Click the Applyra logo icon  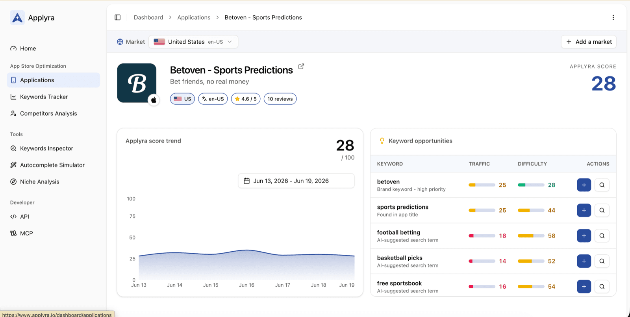pos(17,18)
